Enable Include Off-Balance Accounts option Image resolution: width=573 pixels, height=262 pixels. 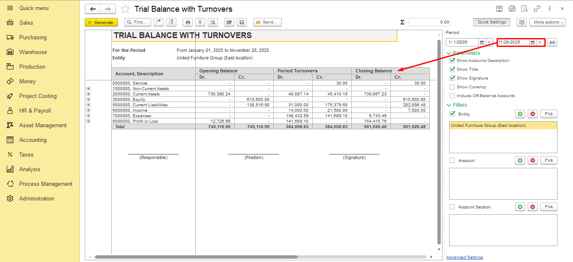coord(452,96)
